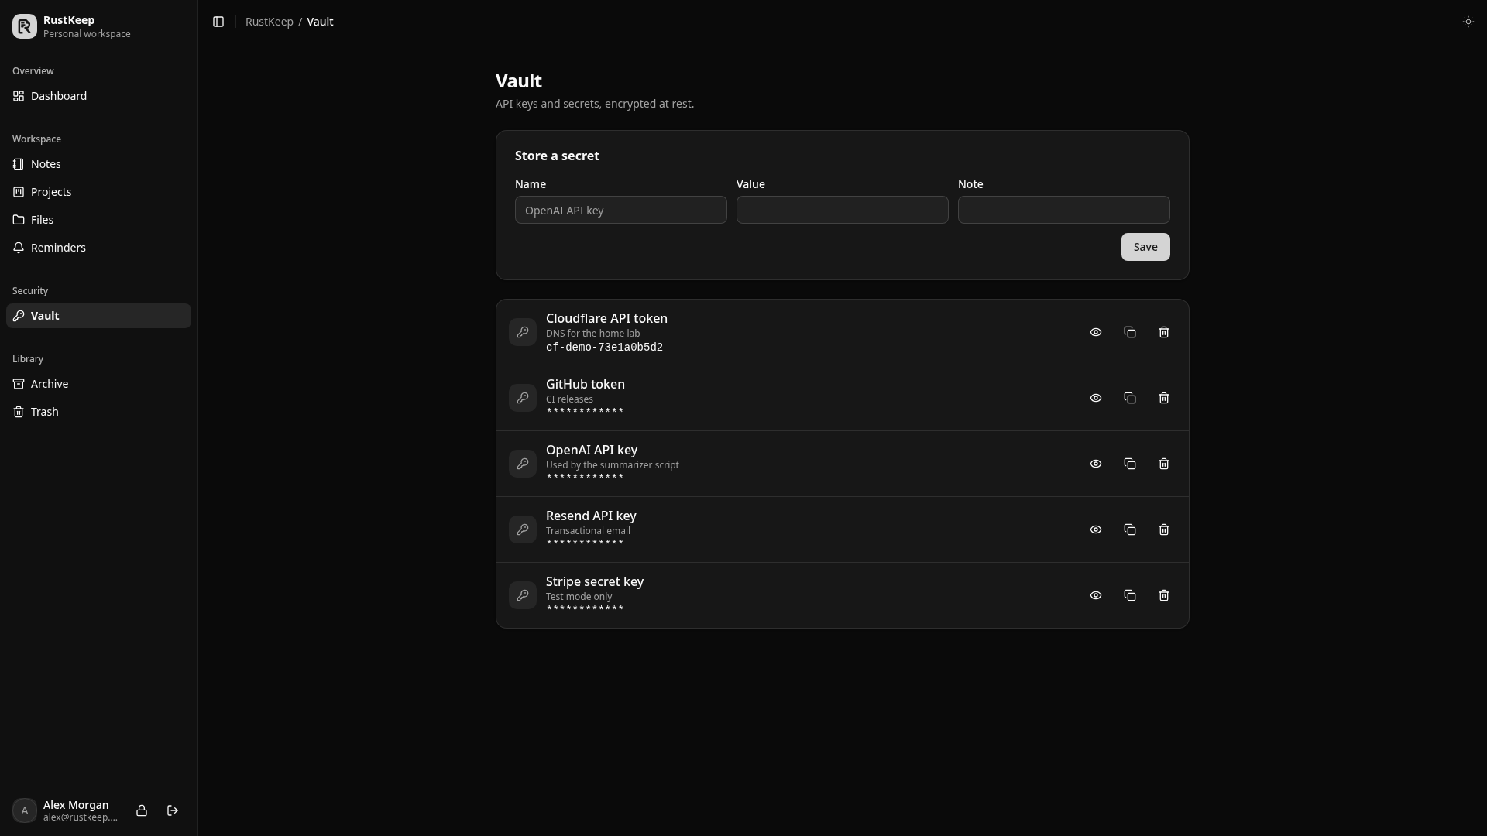This screenshot has height=836, width=1487.
Task: Delete the Resend API key
Action: point(1164,529)
